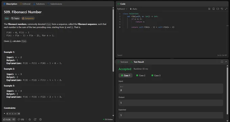Screen dimensions: 230x122
Task: Click the Input field showing n = 2
Action: click(x=171, y=88)
